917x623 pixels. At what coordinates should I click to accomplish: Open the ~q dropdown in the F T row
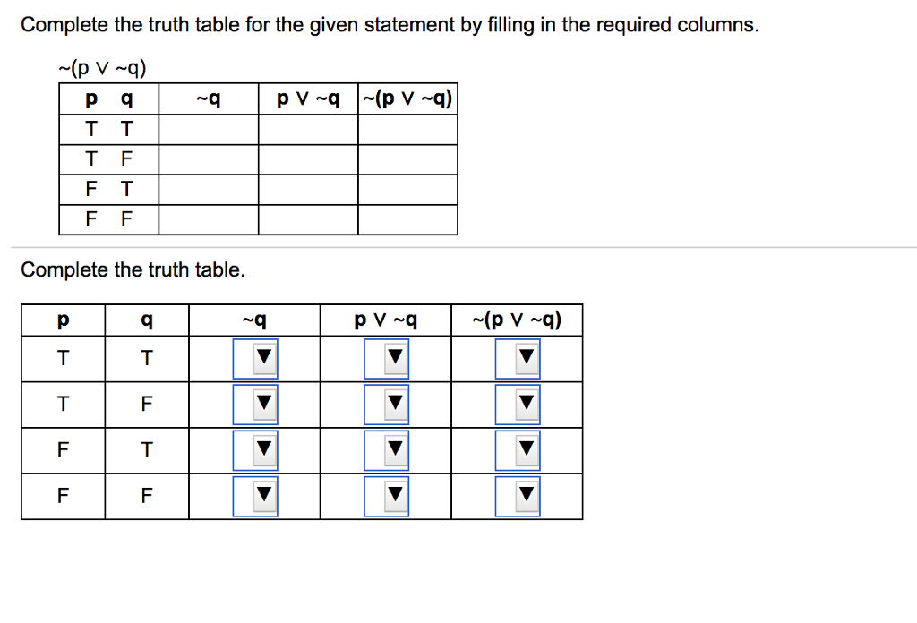click(258, 450)
